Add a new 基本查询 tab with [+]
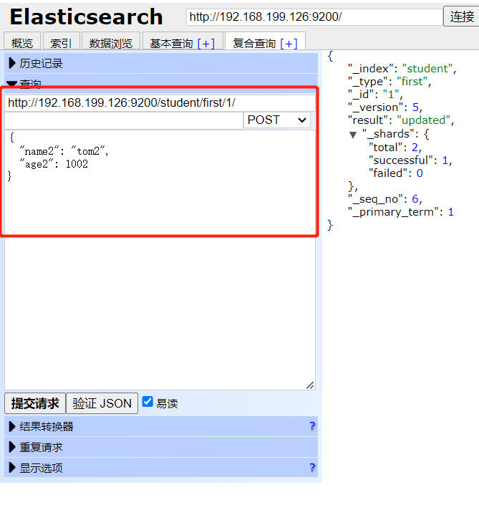 [206, 43]
